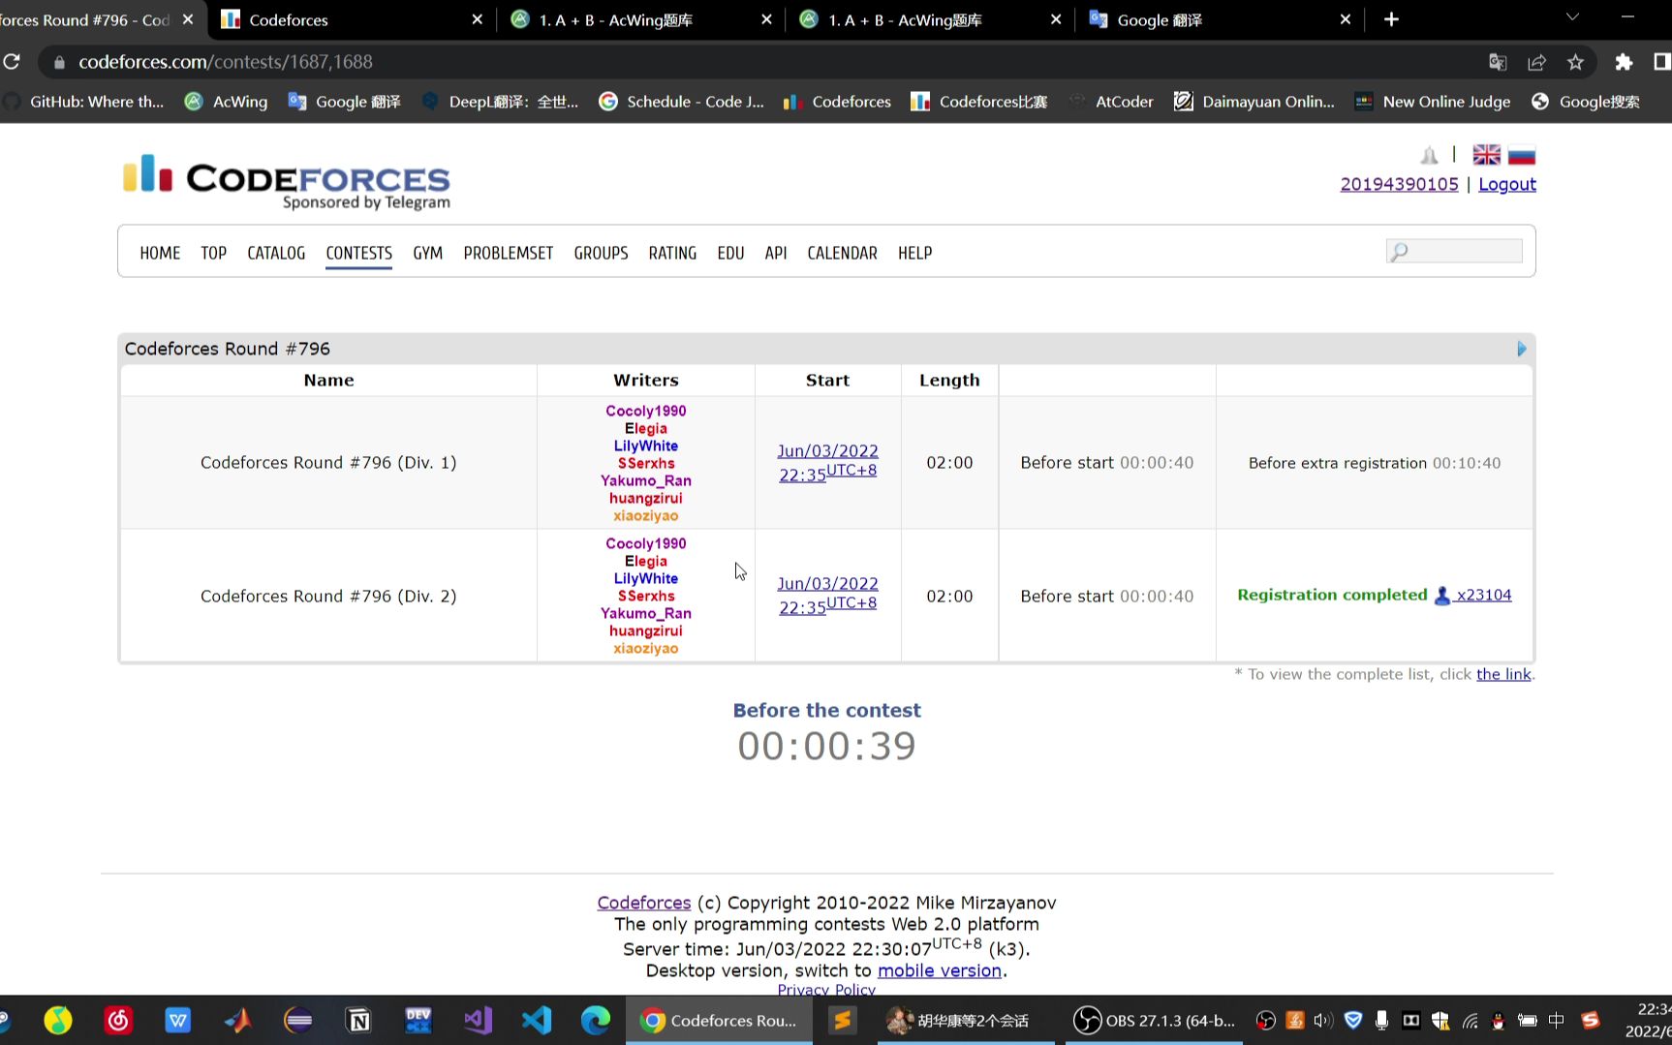Switch site language via Russian flag icon
Viewport: 1672px width, 1045px height.
[1520, 154]
